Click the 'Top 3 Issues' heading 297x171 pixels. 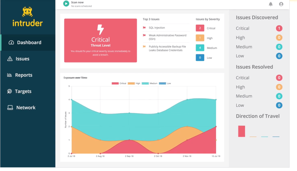151,19
